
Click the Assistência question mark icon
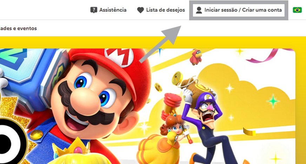(x=94, y=10)
